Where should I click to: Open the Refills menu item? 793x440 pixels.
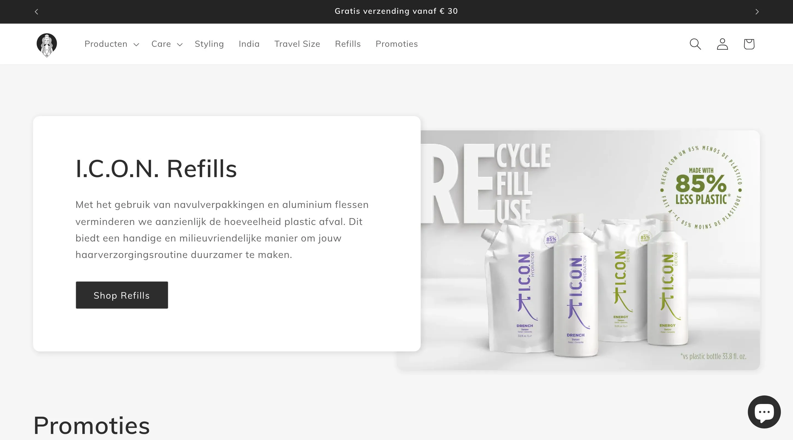[348, 44]
